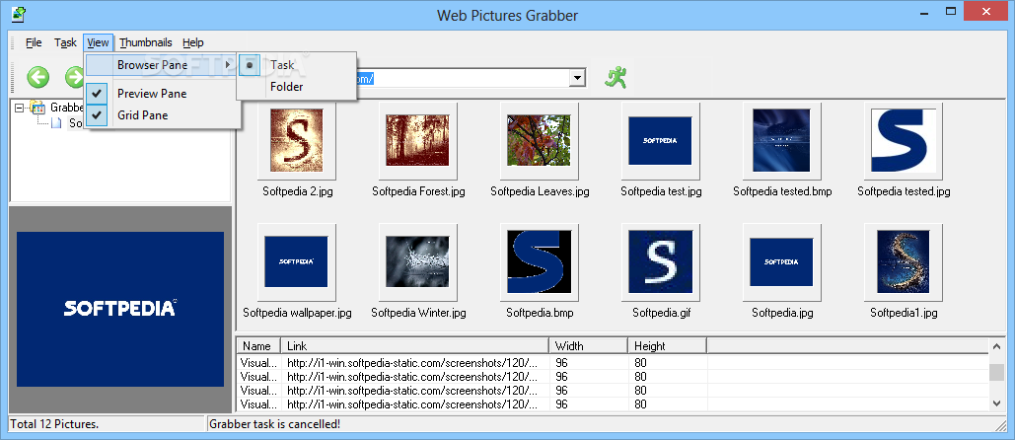Click 'Grabber task is cancelled!' status text

coord(274,424)
